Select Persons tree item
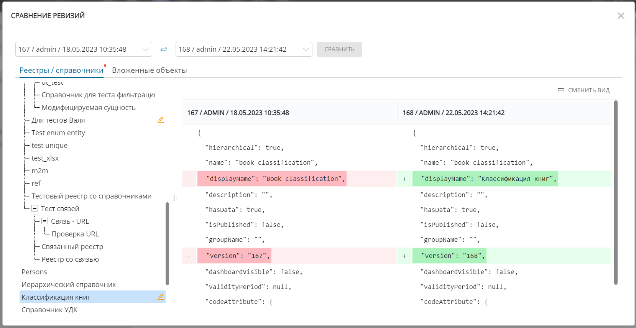The image size is (636, 328). (x=35, y=272)
